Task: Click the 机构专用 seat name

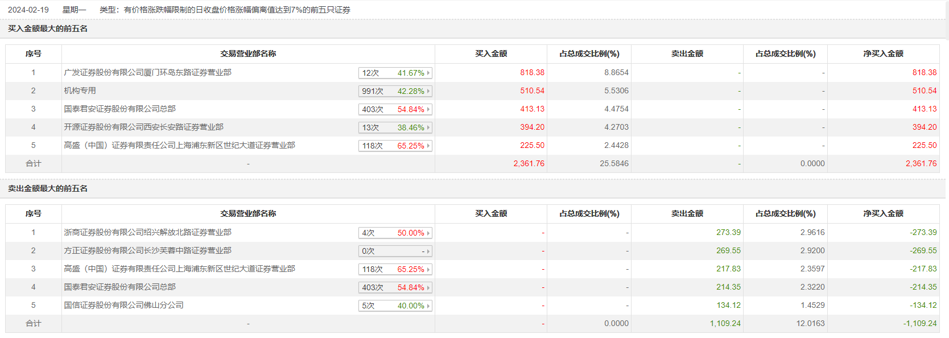Action: 80,90
